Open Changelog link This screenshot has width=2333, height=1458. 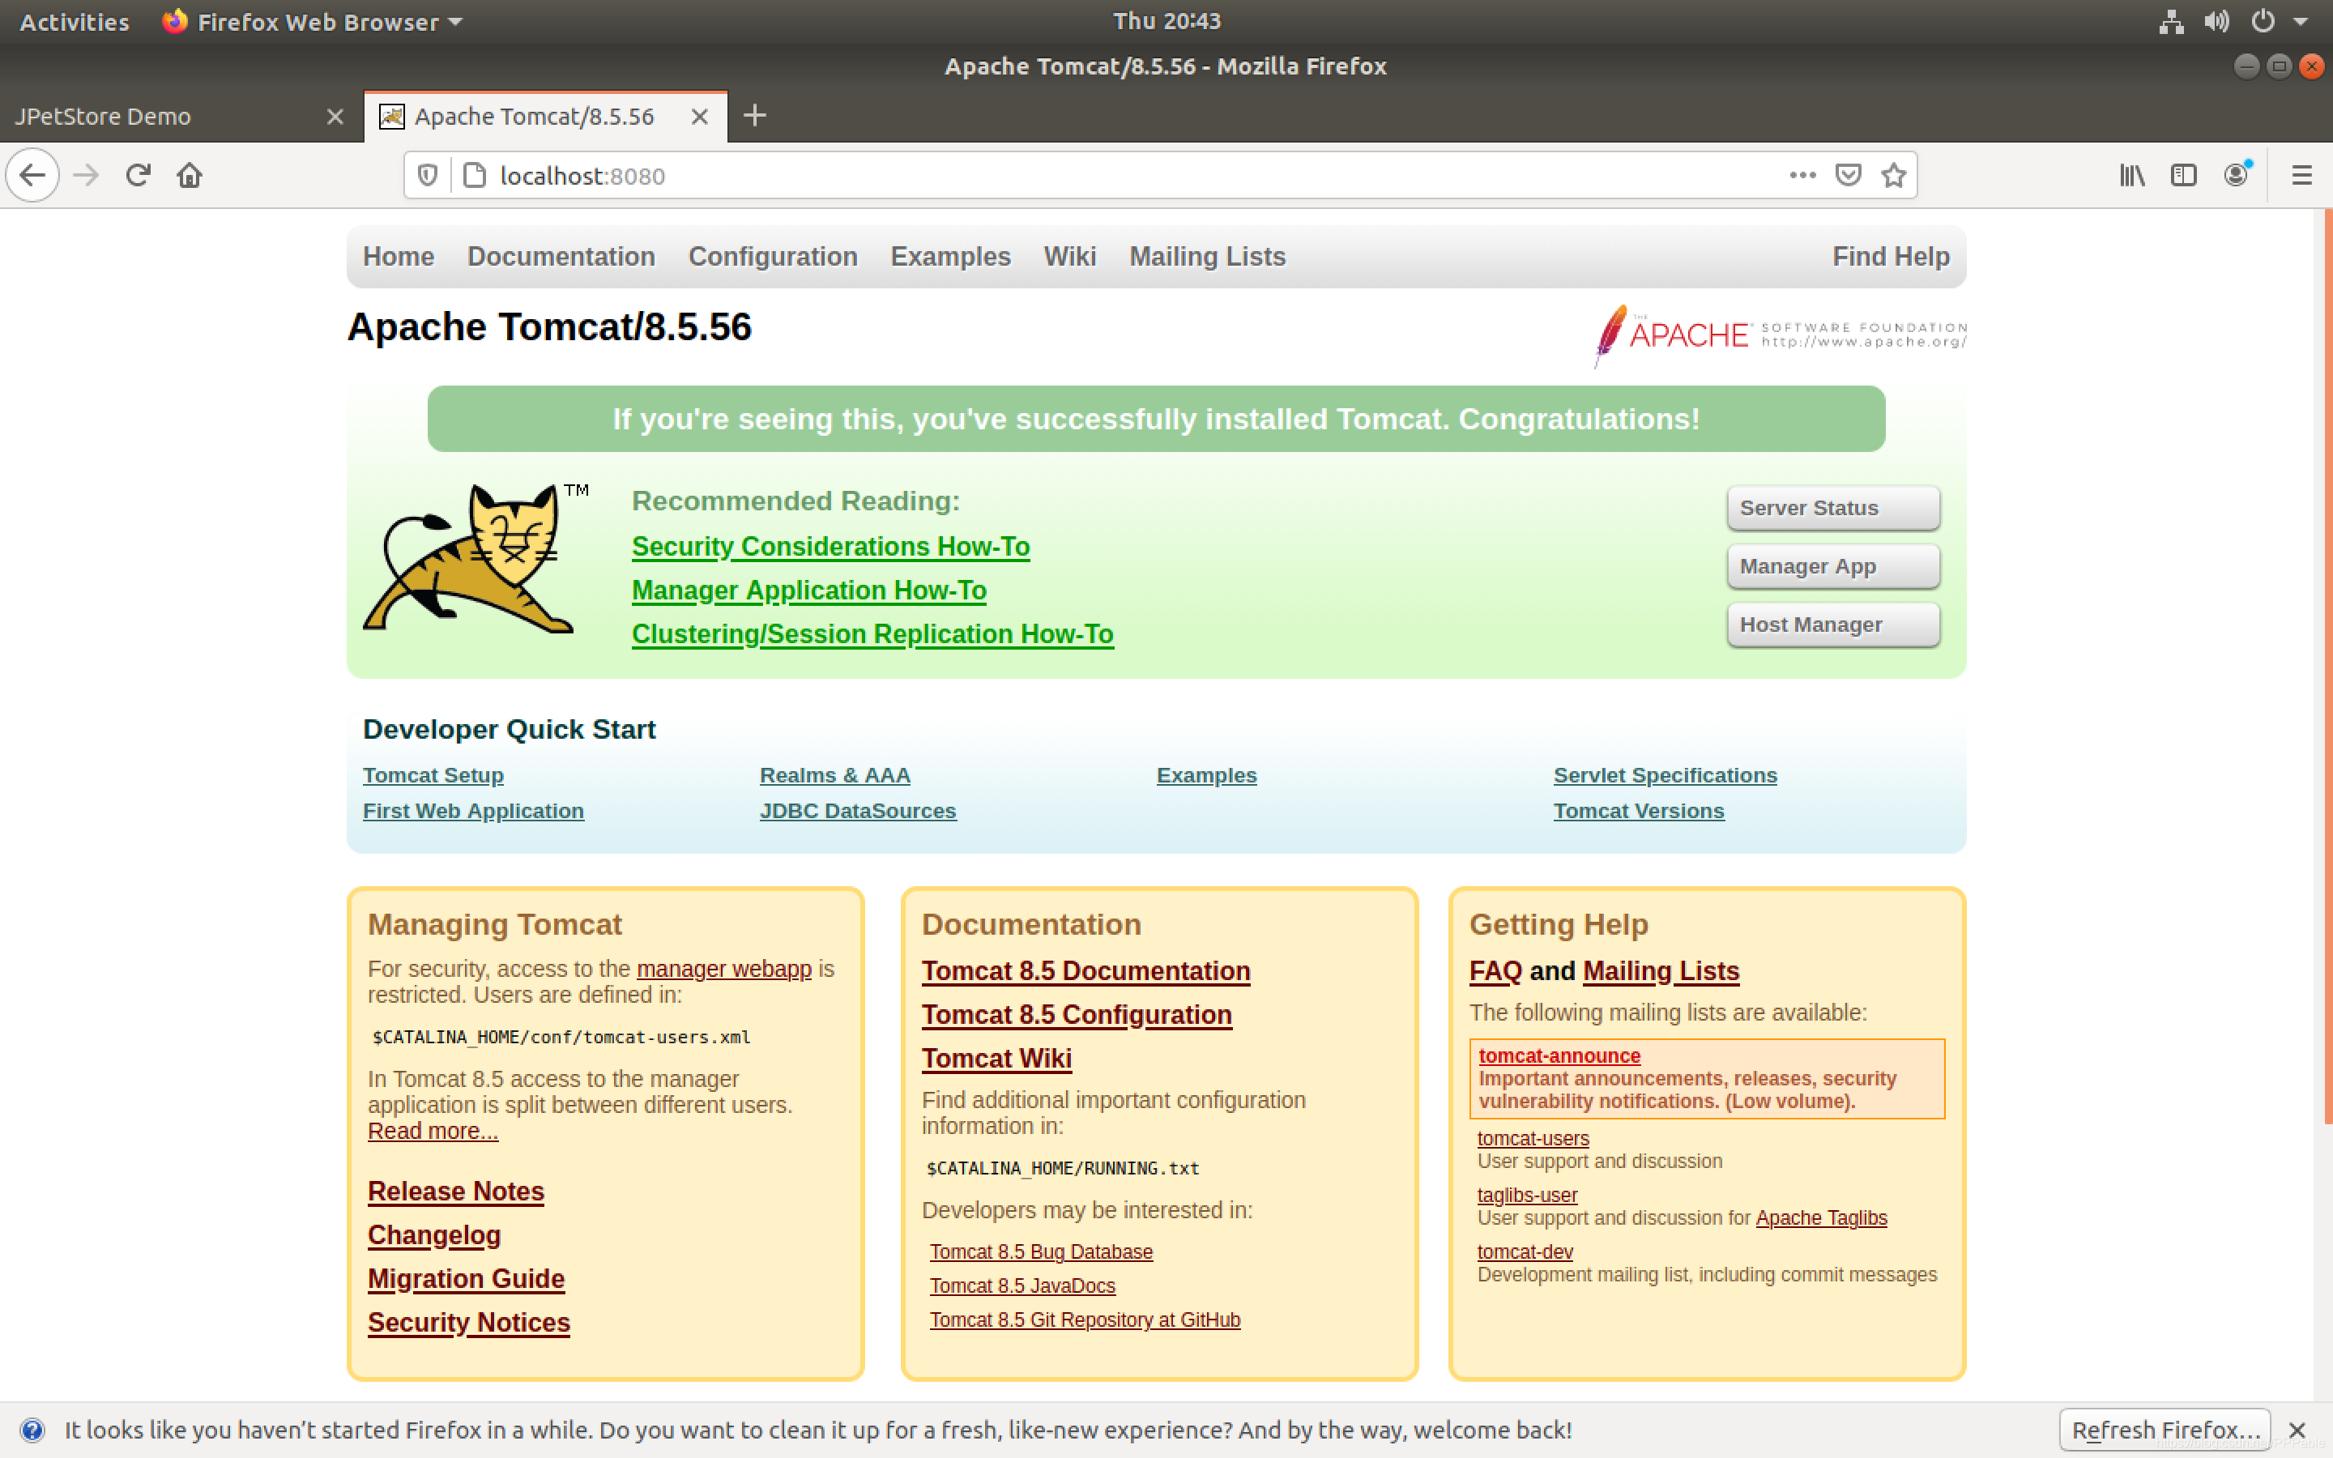[x=434, y=1236]
